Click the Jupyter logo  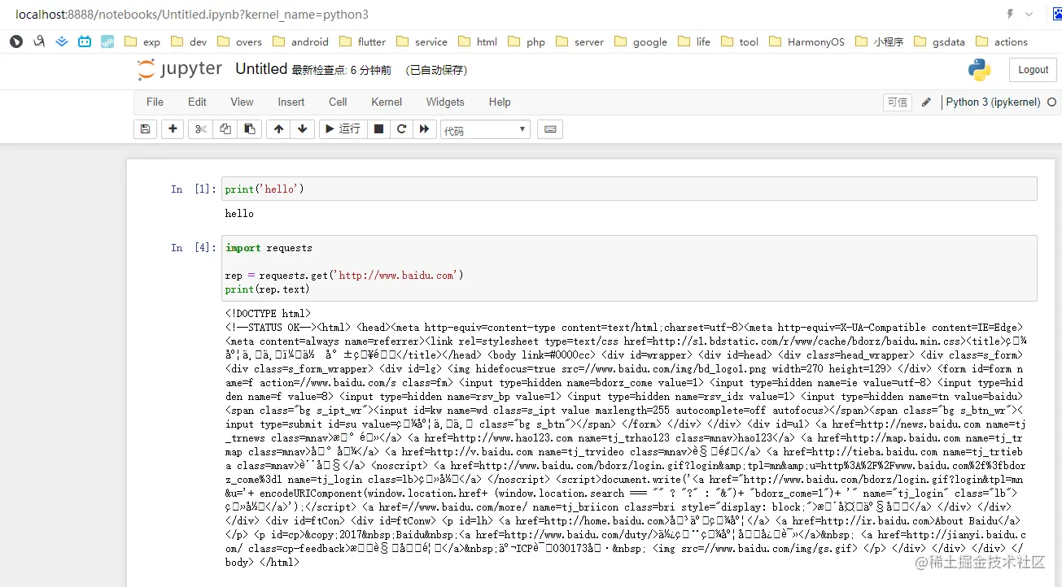click(x=180, y=70)
